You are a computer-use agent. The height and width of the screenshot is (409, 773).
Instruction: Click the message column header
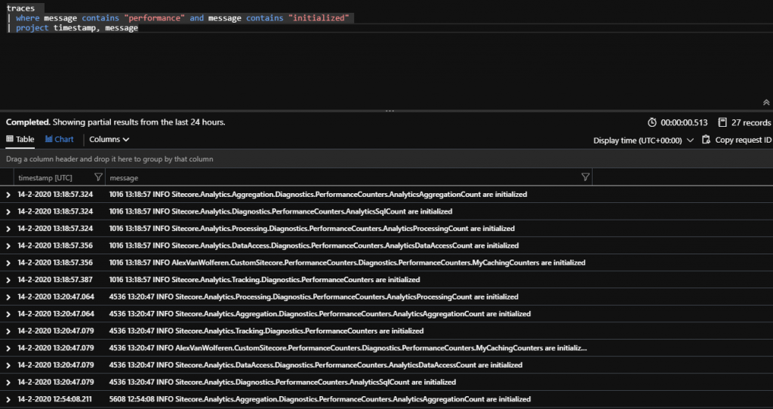pos(125,177)
